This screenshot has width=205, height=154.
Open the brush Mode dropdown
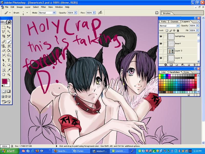click(x=54, y=13)
